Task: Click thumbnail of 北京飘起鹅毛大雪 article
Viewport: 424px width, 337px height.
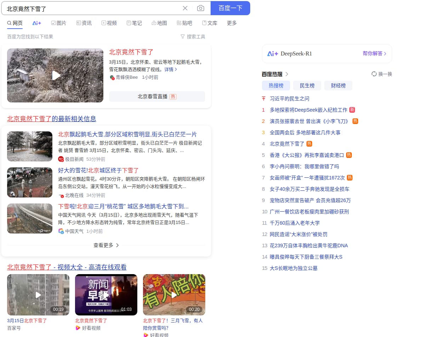Action: [30, 146]
